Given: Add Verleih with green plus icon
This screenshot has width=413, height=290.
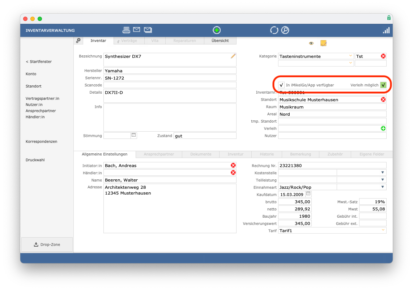Looking at the screenshot, I should click(x=383, y=128).
